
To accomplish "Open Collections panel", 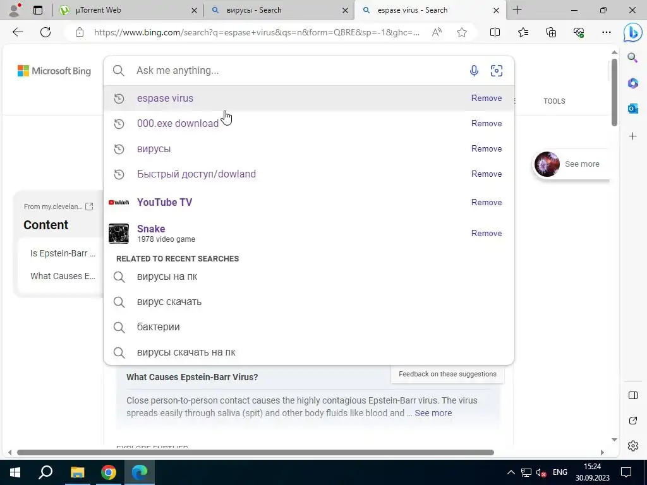I will (551, 32).
